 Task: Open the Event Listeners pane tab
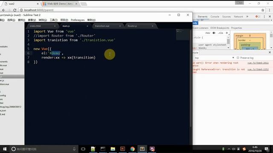click(x=200, y=28)
